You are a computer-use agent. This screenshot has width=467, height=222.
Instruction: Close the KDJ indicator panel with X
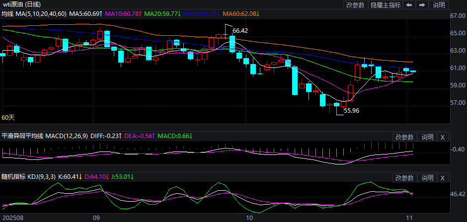[x=443, y=177]
